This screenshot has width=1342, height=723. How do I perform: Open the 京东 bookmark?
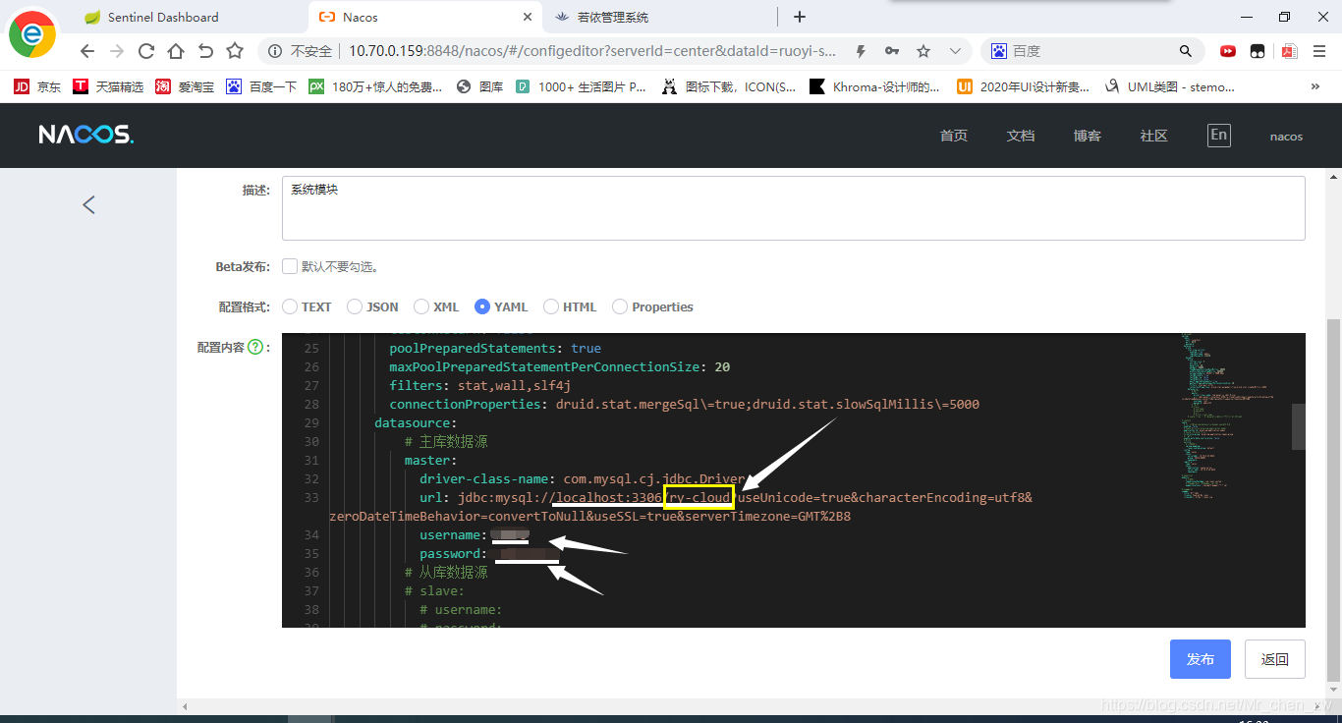click(x=37, y=86)
